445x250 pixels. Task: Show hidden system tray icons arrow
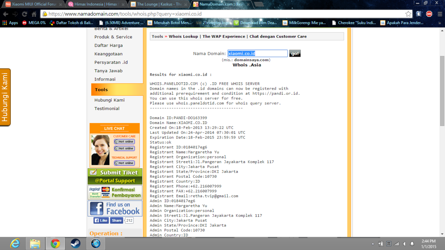point(373,244)
